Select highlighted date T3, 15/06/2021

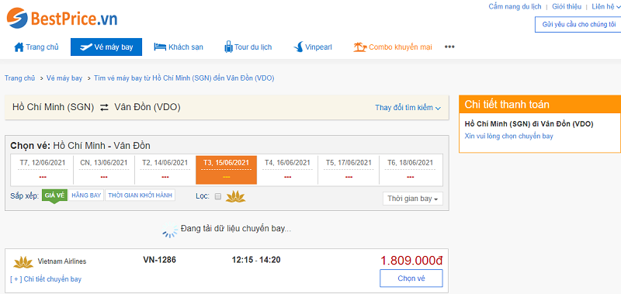pyautogui.click(x=226, y=170)
